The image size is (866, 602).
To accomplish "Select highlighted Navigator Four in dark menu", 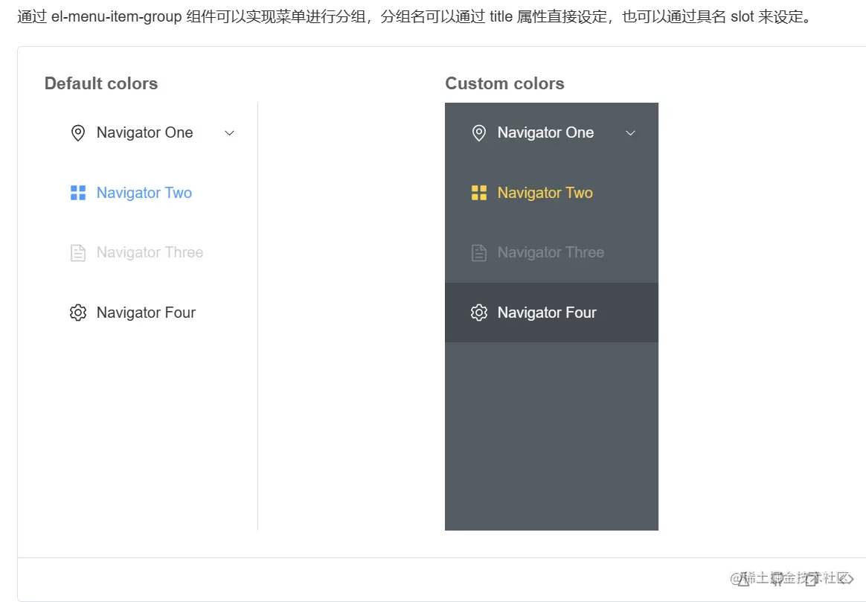I will coord(552,313).
